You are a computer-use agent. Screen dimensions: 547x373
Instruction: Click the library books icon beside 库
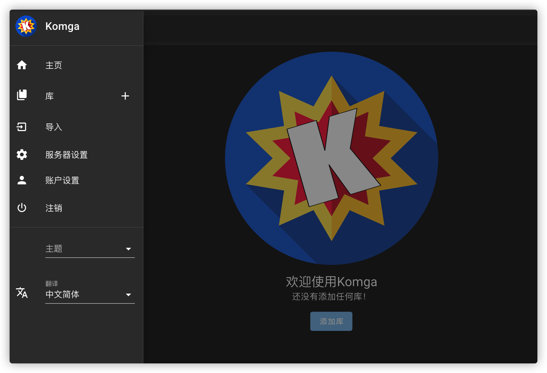click(x=22, y=95)
